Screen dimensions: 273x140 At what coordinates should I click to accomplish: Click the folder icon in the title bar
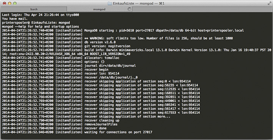(110, 3)
